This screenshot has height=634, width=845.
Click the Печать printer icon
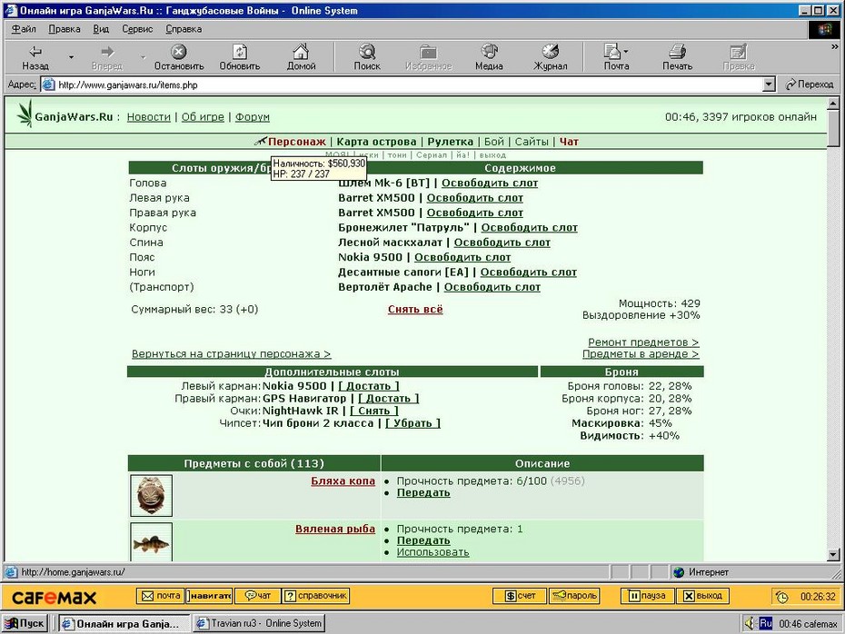coord(677,52)
